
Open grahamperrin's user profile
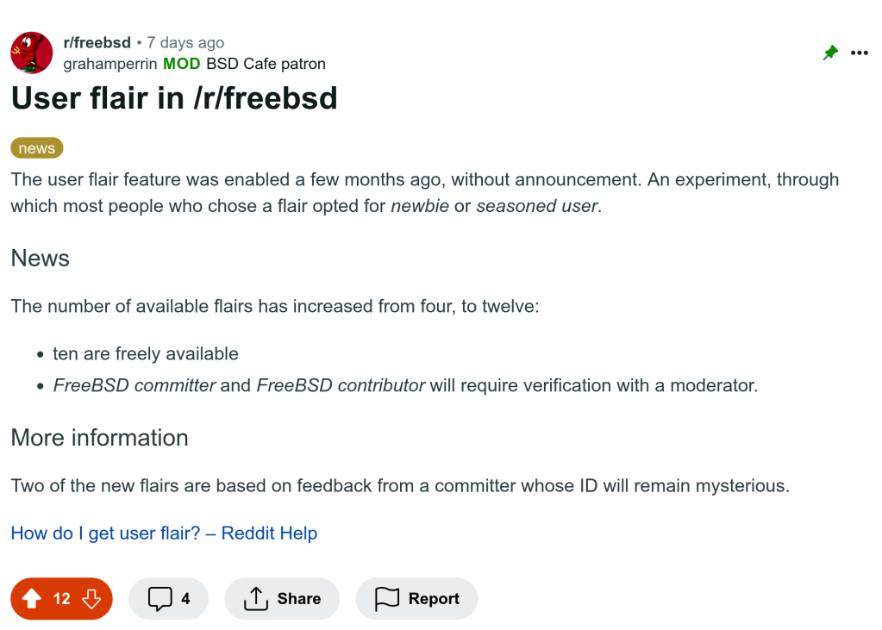pyautogui.click(x=110, y=64)
